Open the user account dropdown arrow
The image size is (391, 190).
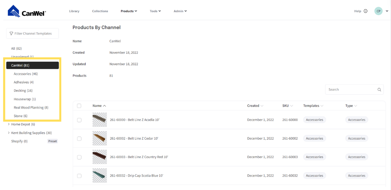click(x=387, y=11)
